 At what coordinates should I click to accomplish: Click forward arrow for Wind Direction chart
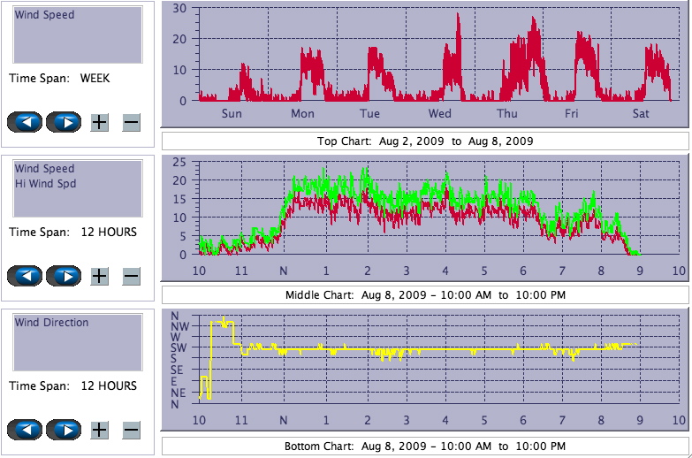64,430
